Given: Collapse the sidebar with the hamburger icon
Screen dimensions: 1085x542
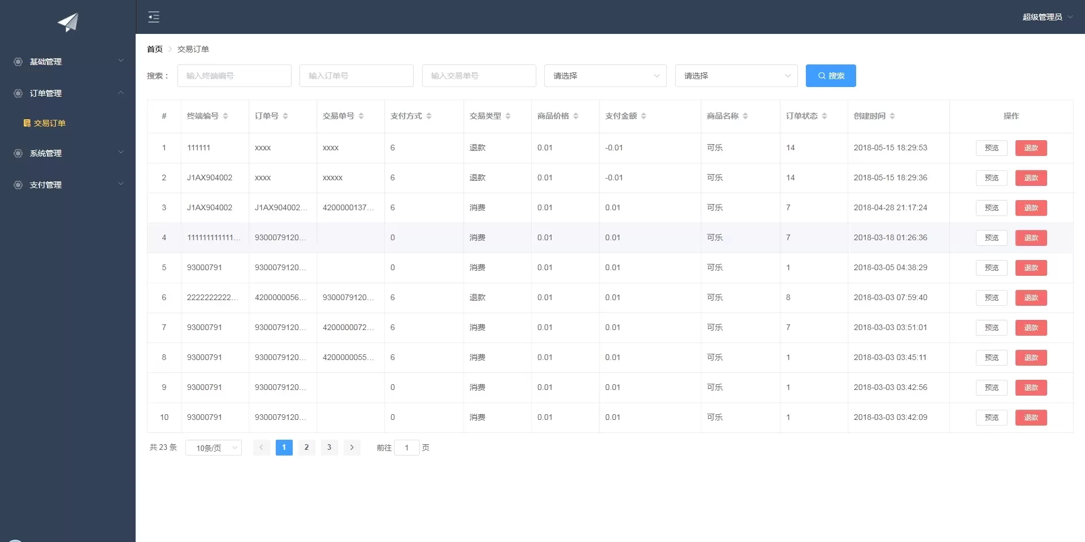Looking at the screenshot, I should pos(154,17).
